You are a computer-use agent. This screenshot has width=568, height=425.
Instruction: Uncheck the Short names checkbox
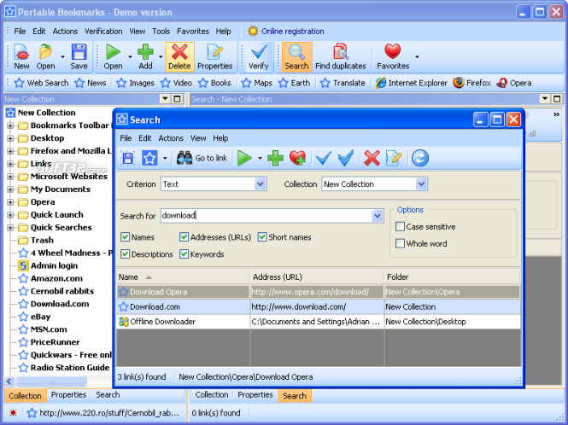point(262,237)
